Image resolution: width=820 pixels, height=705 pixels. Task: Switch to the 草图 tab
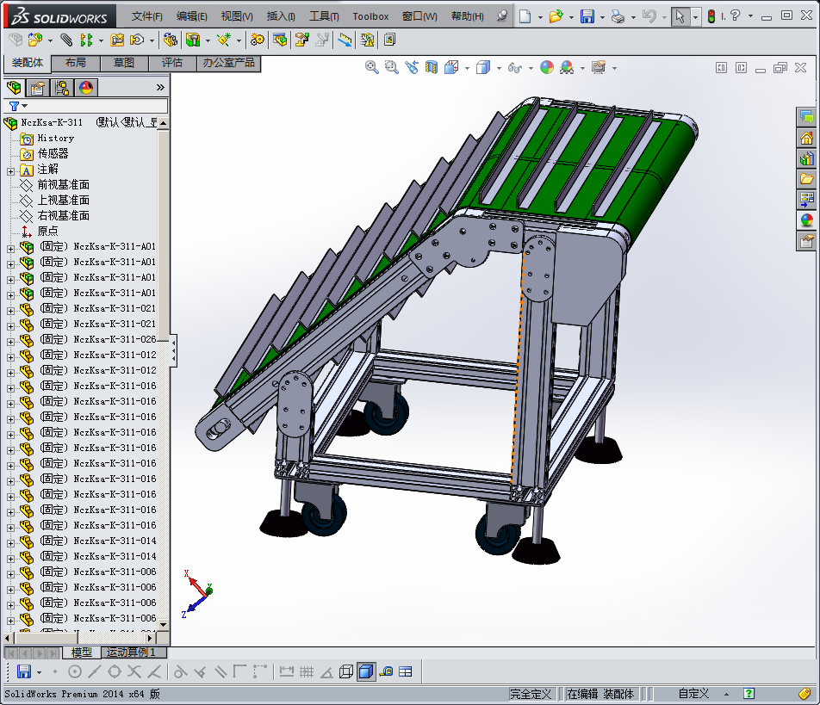click(x=124, y=63)
